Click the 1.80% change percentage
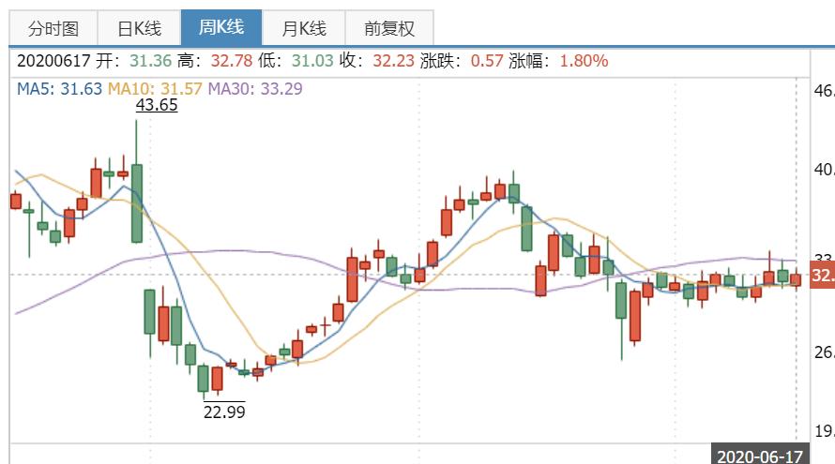 tap(584, 61)
